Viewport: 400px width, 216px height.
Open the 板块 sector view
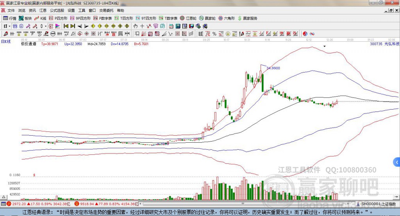coord(25,18)
